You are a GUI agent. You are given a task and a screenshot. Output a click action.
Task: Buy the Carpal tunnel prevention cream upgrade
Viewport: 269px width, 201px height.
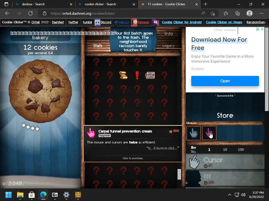coord(209,133)
